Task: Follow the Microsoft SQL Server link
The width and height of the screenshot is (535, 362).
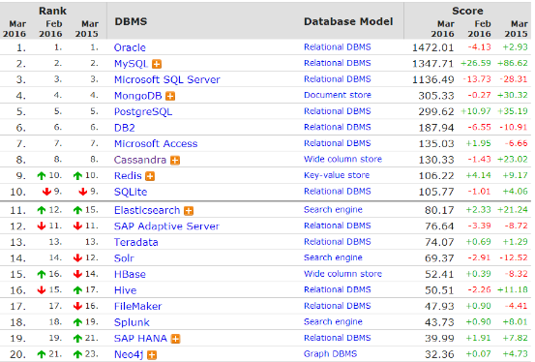Action: 166,79
